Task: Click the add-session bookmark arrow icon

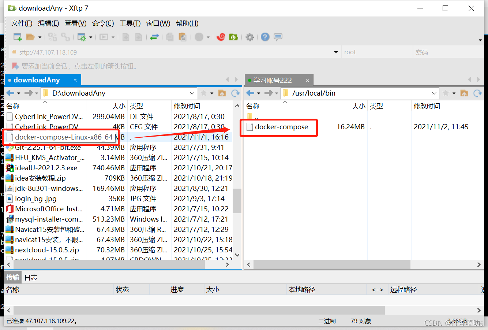Action: point(15,66)
